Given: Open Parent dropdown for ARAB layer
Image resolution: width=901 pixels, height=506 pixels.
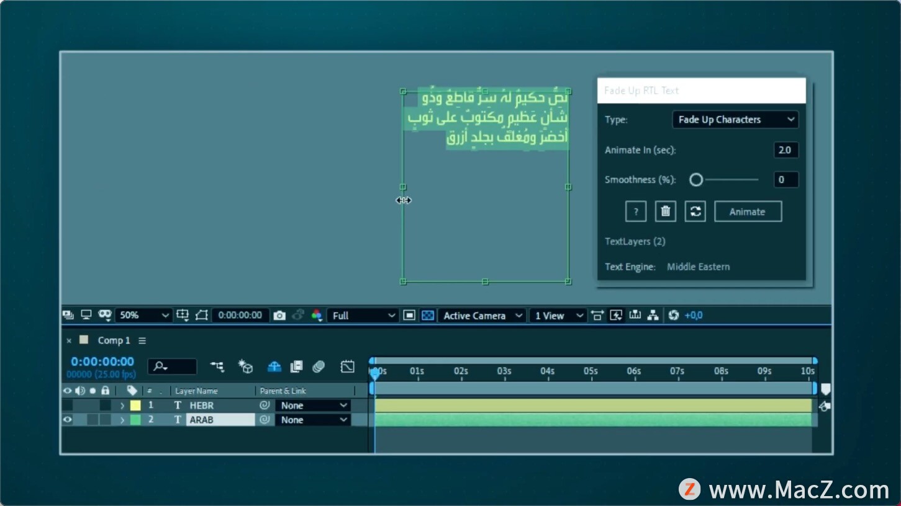Looking at the screenshot, I should click(x=313, y=419).
